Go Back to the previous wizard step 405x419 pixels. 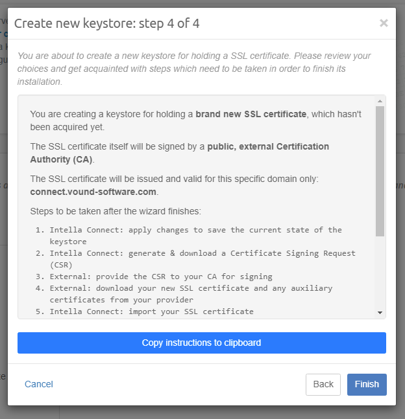(x=323, y=384)
